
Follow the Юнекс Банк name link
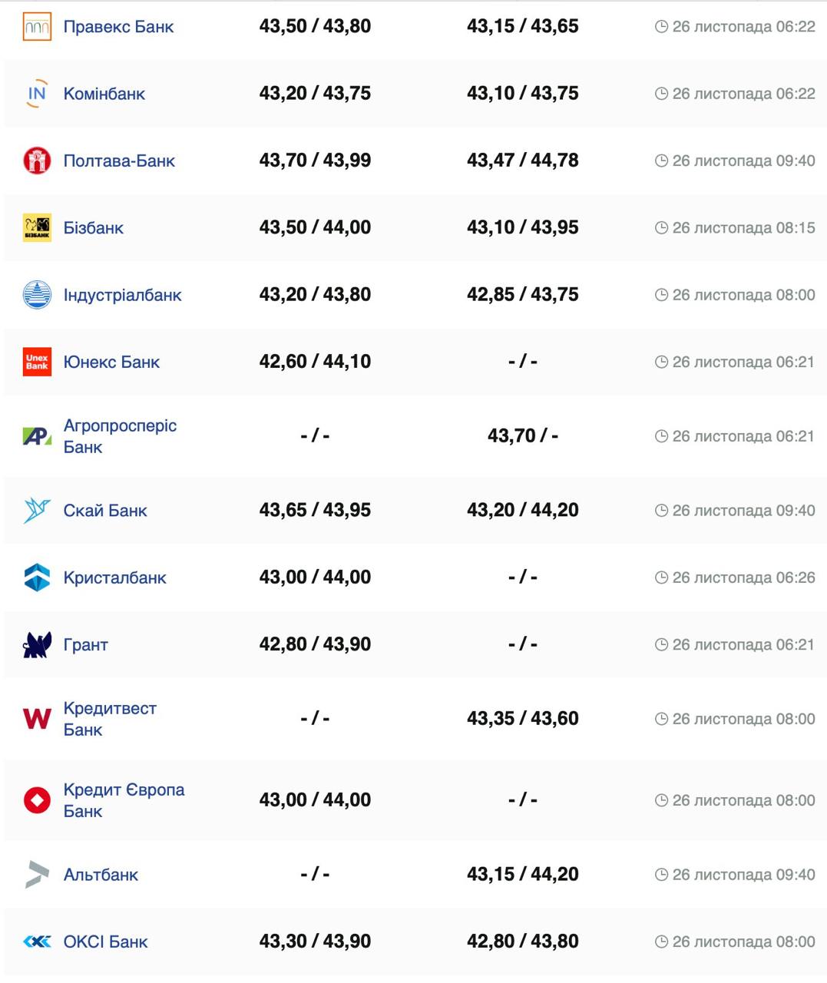(x=111, y=362)
